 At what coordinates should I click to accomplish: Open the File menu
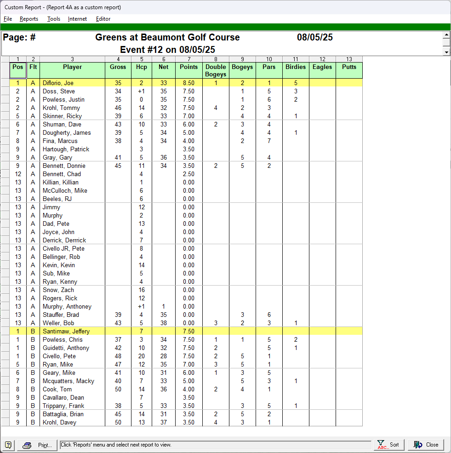tap(8, 19)
